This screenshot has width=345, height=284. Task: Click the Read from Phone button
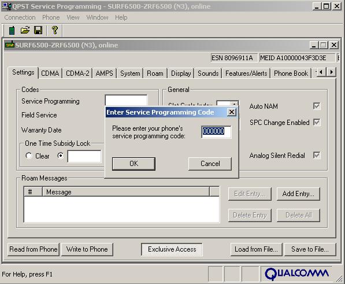coord(34,249)
